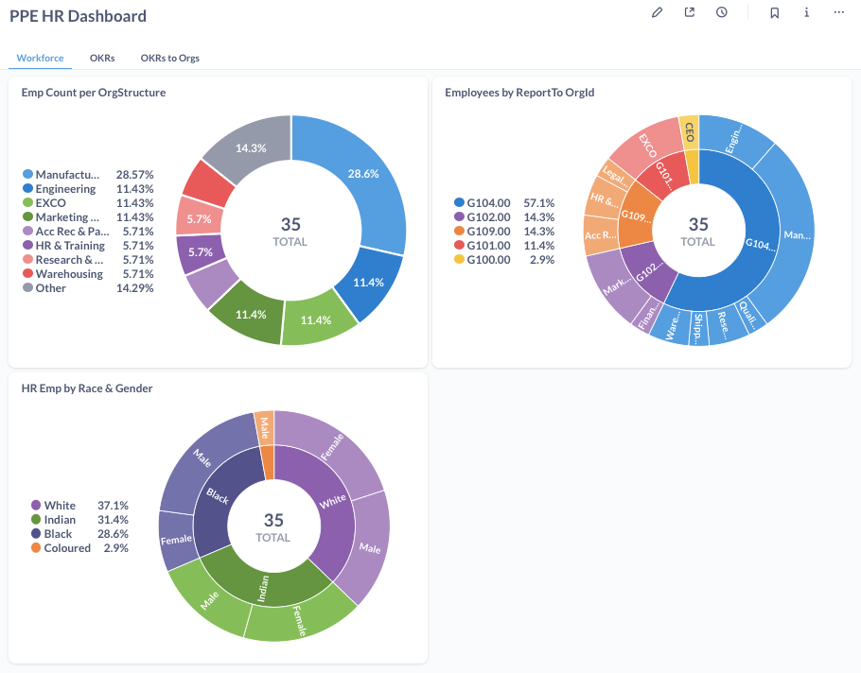This screenshot has width=861, height=673.
Task: Switch to the OKRs tab
Action: 102,58
